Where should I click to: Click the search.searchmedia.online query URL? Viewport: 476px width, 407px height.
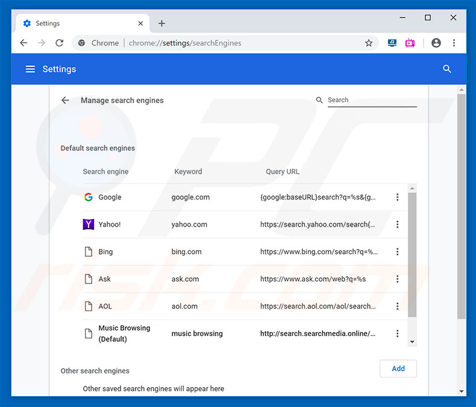click(318, 333)
